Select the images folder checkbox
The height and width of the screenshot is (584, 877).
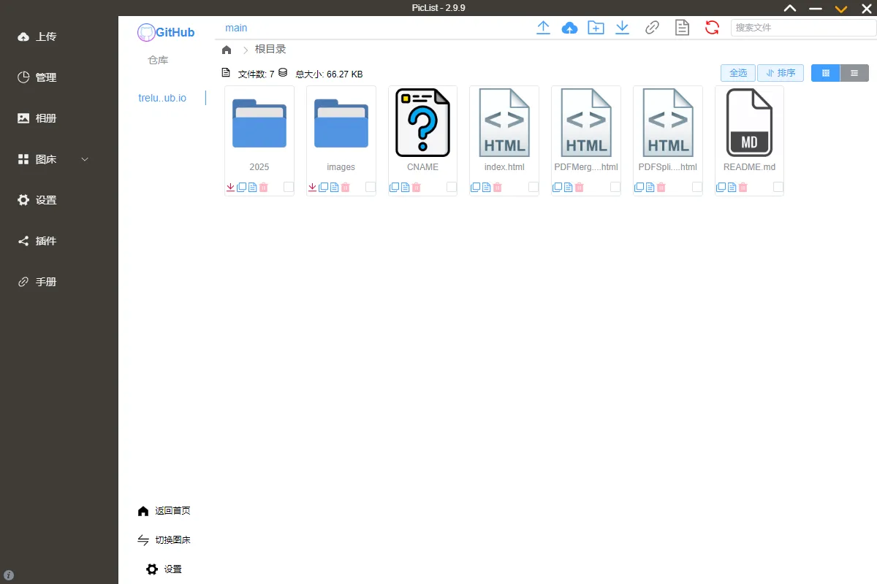point(371,188)
